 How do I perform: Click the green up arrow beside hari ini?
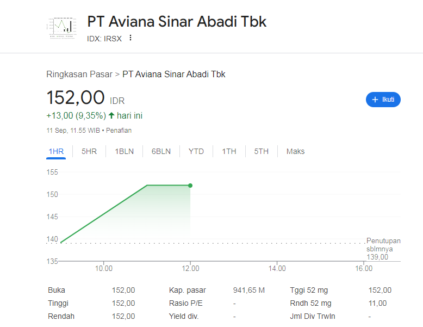(111, 115)
